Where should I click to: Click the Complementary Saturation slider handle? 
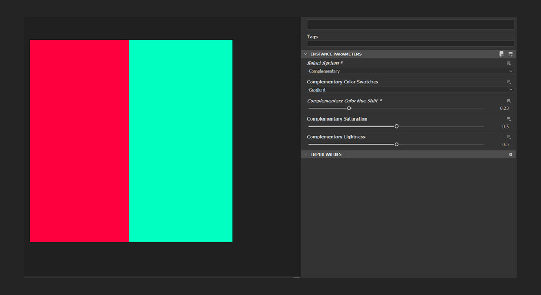pos(396,127)
